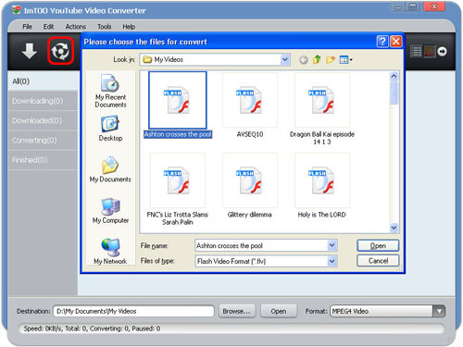Expand the Look in My Videos dropdown
The width and height of the screenshot is (463, 347).
pos(285,59)
